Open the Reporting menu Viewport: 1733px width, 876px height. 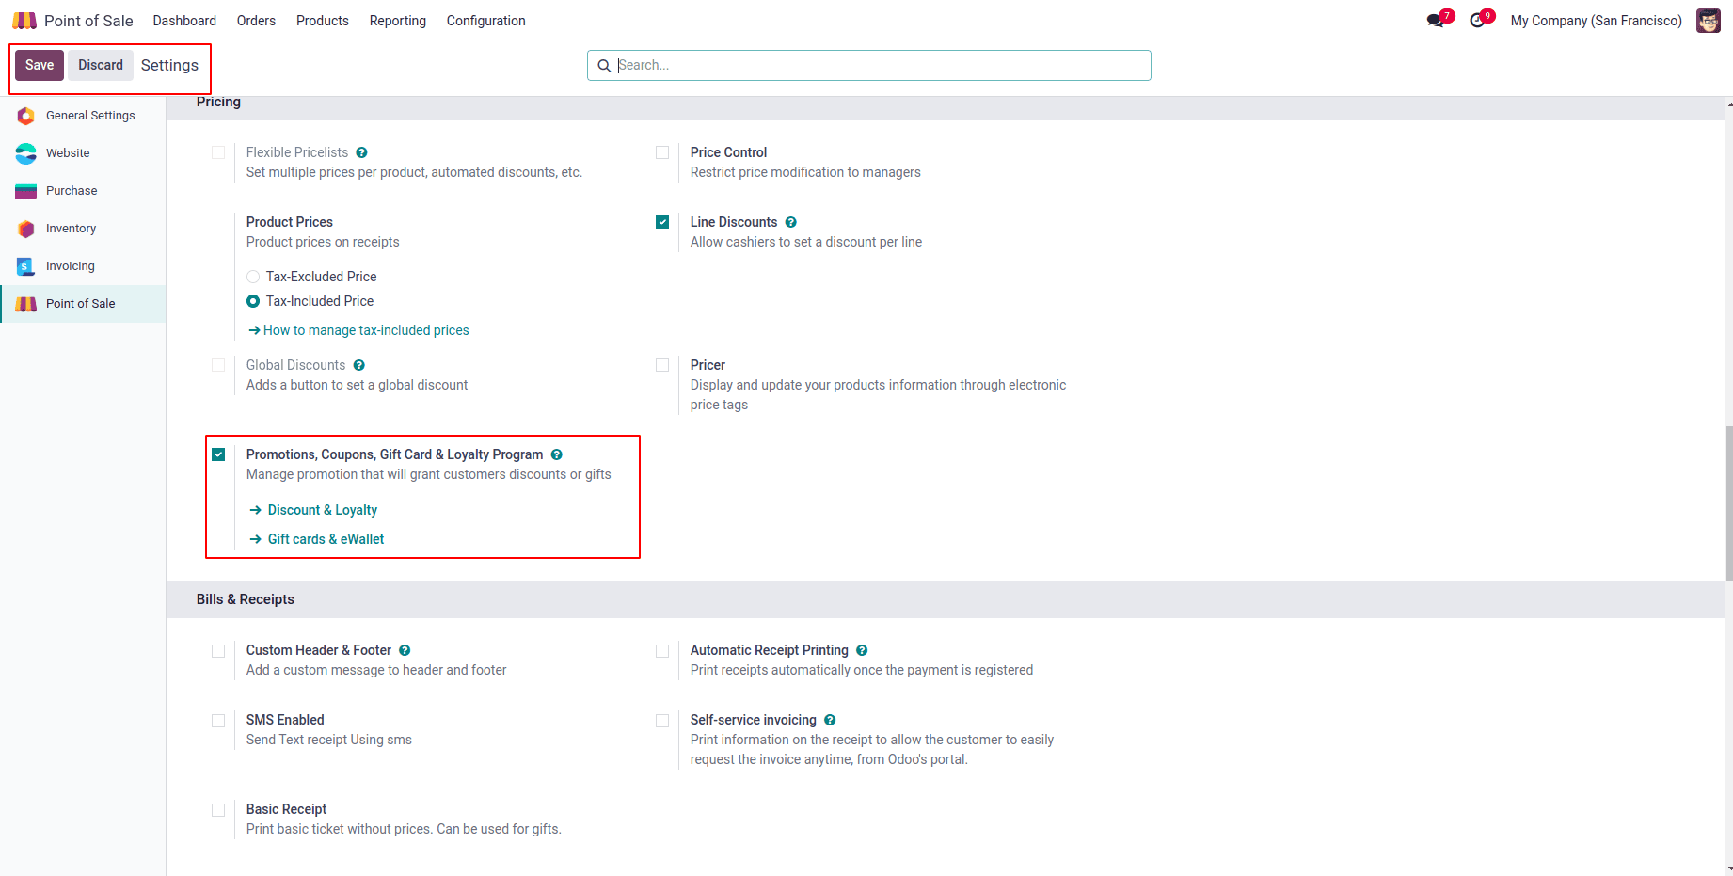[x=398, y=21]
